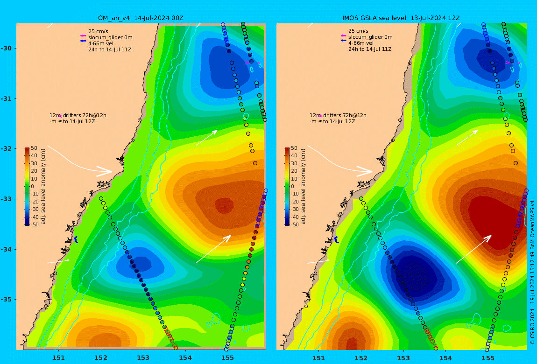Click the vertical CSIRO copyright and OceanMAPS v4 text

click(532, 272)
